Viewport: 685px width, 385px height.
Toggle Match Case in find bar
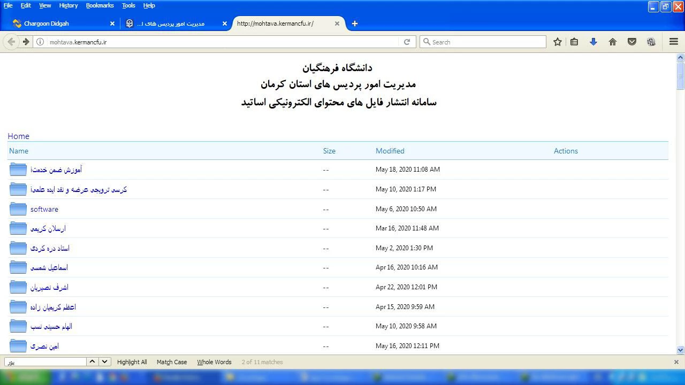pyautogui.click(x=171, y=362)
